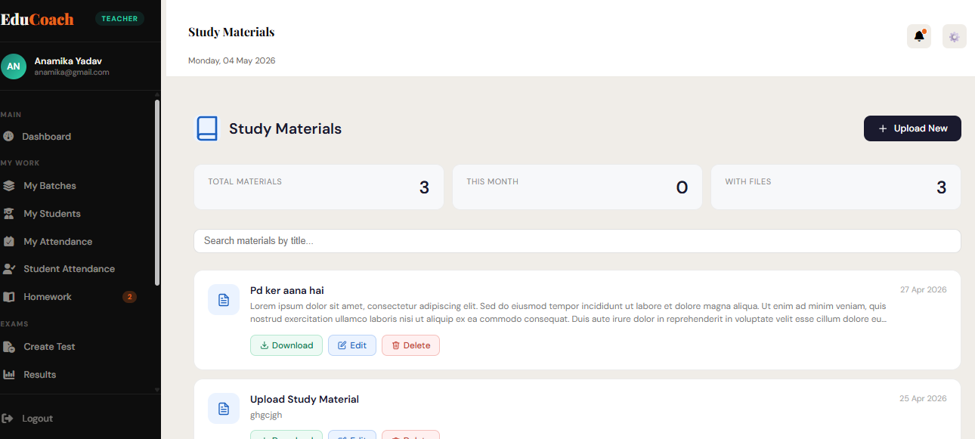Click the Upload New button

pyautogui.click(x=912, y=128)
